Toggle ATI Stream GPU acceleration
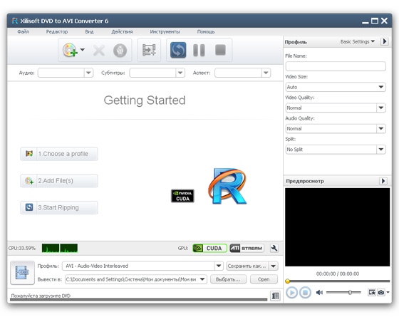 click(247, 248)
